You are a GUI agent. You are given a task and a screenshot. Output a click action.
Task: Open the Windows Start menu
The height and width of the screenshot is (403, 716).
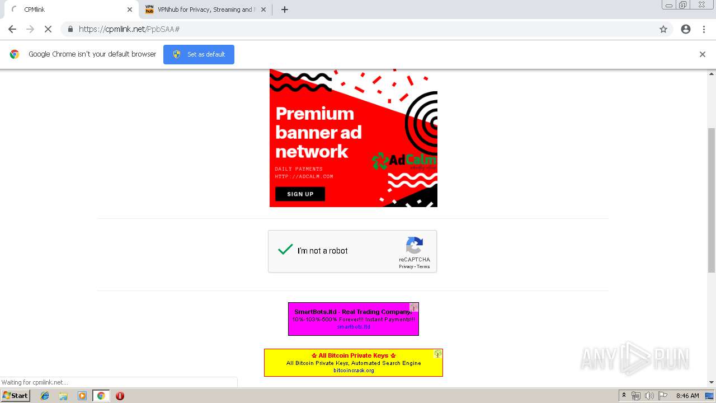click(15, 396)
